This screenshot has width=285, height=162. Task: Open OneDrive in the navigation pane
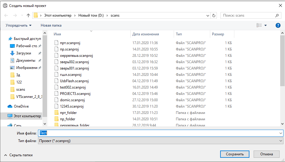[x=21, y=106]
